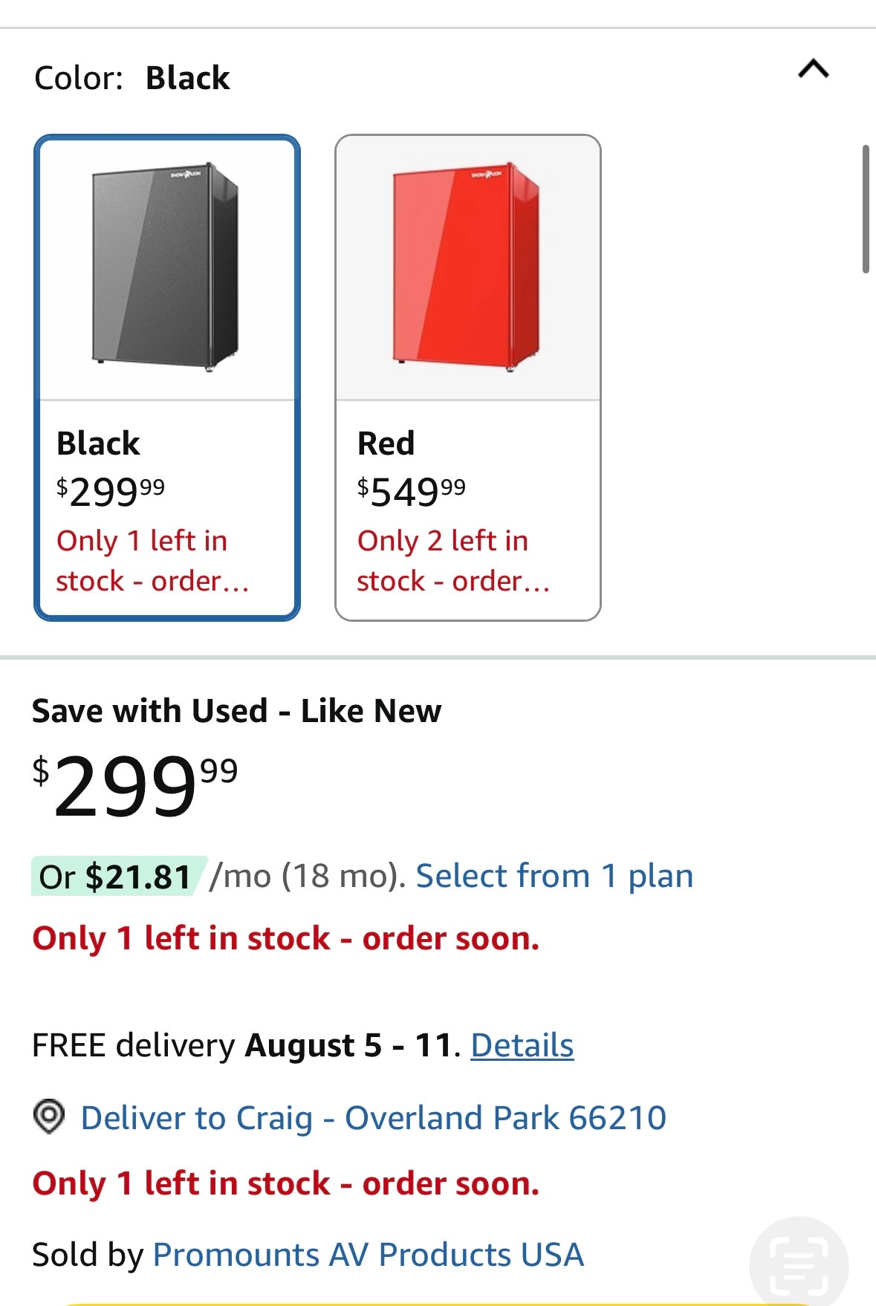Click the large $299.99 main price

[x=135, y=784]
